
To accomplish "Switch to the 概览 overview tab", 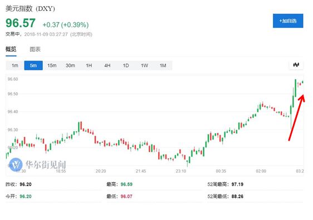I will coord(11,49).
